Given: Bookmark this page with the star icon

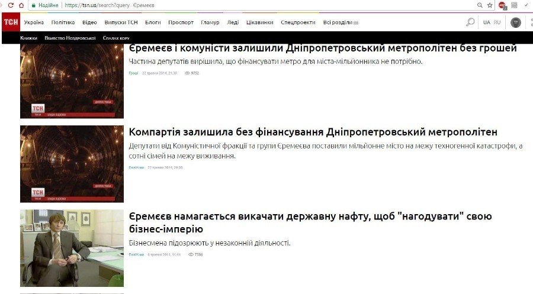Looking at the screenshot, I should click(x=490, y=5).
